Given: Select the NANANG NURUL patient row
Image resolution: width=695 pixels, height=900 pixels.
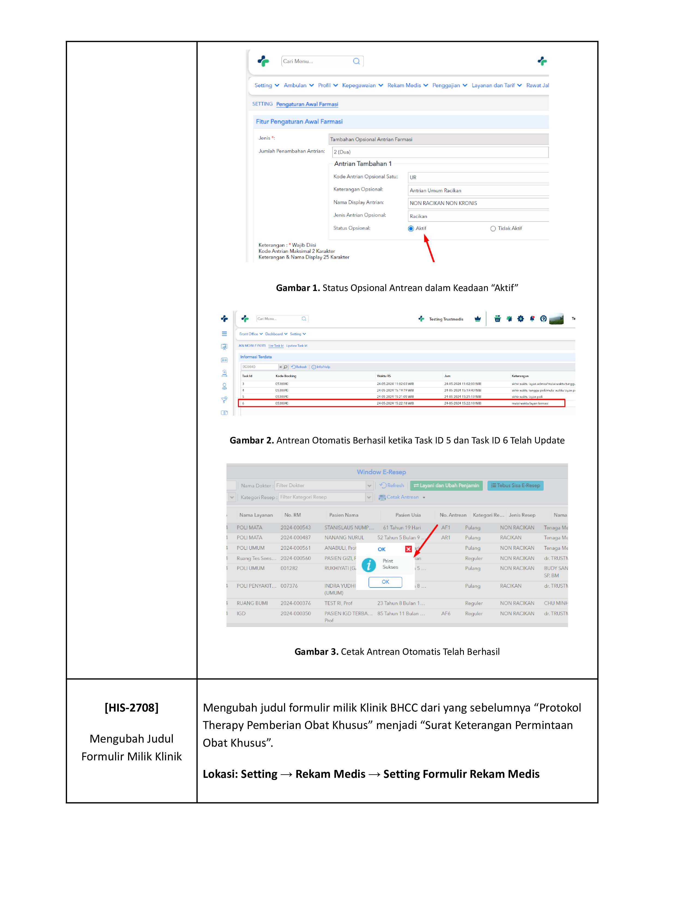Looking at the screenshot, I should 397,538.
